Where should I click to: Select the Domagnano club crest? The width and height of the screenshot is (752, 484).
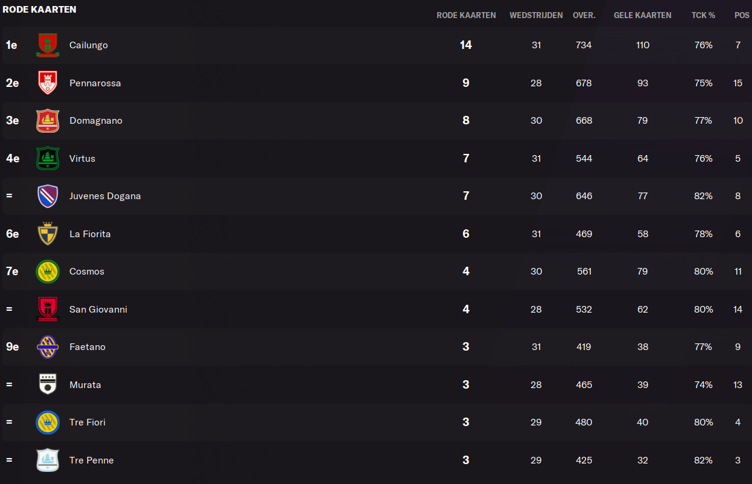click(48, 121)
